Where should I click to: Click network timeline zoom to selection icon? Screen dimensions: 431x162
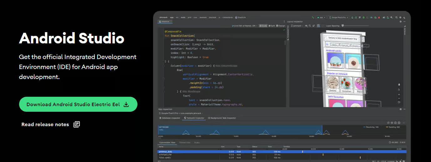pos(399,123)
